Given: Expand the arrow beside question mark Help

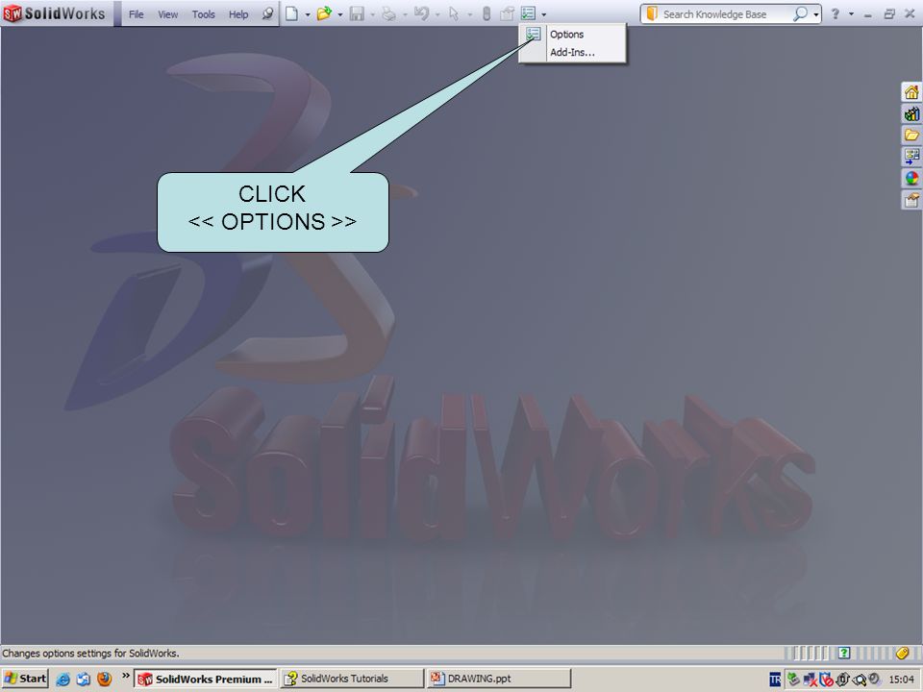Looking at the screenshot, I should click(x=851, y=14).
